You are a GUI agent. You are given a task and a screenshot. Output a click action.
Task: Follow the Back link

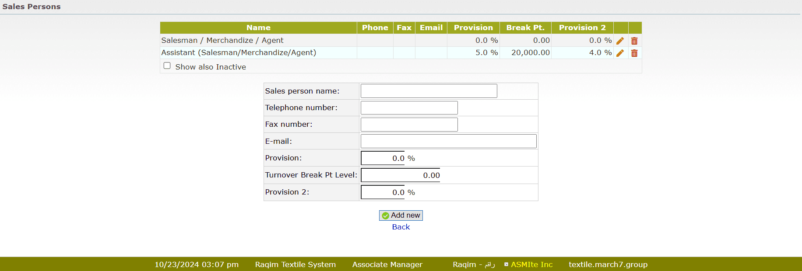401,227
